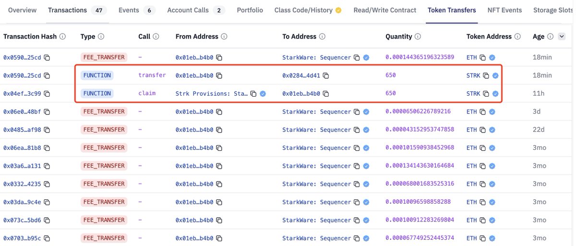
Task: Click quantity 0.000067749252445374
Action: [420, 238]
